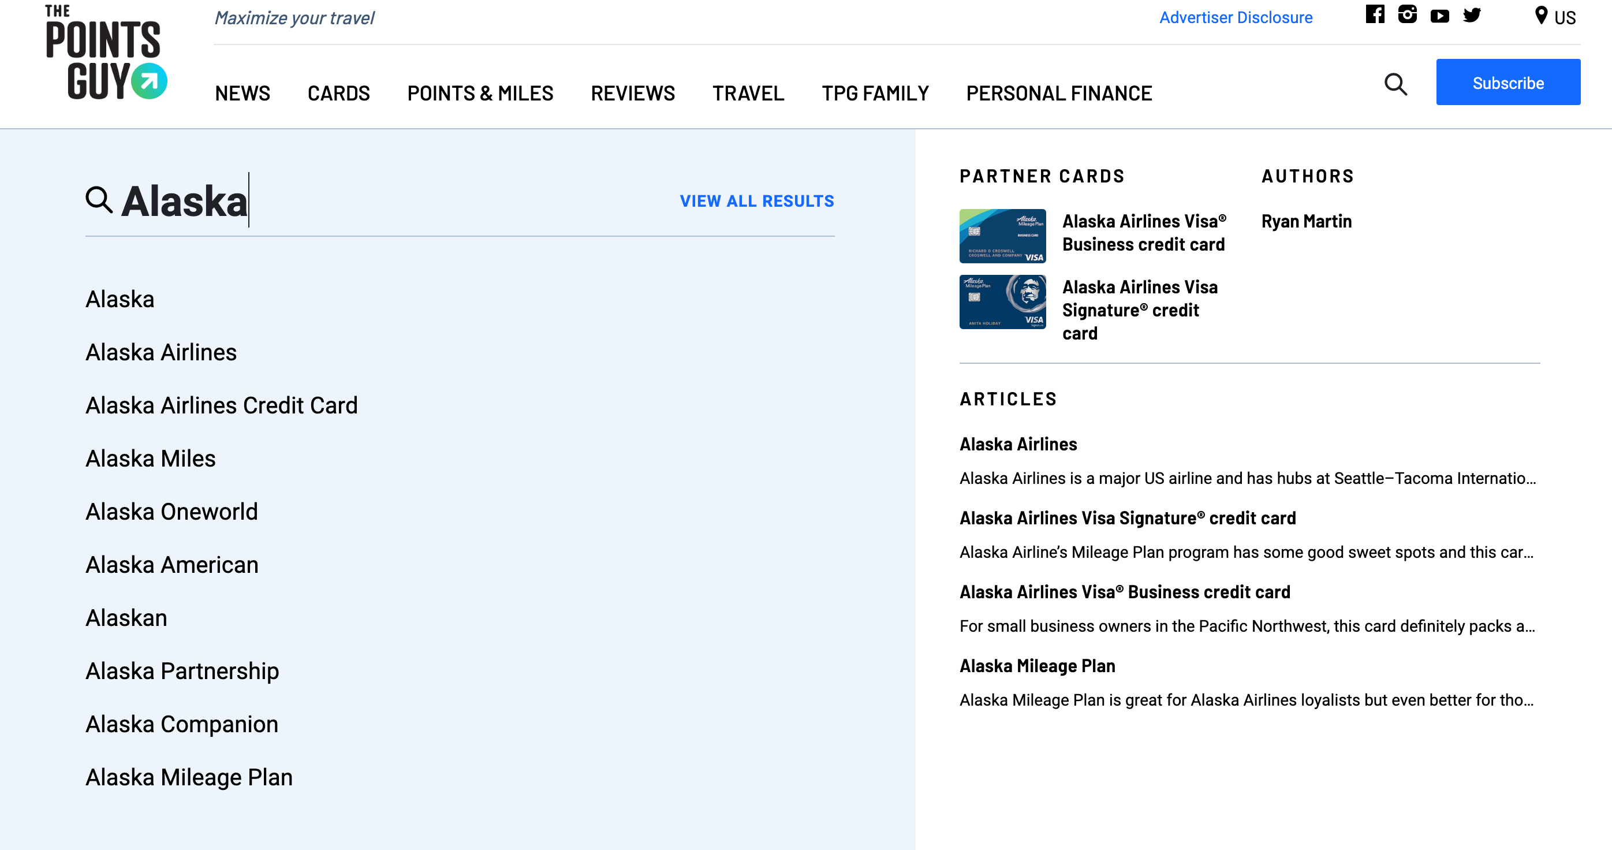Screen dimensions: 1612x850
Task: Click snippet 'For small business owners in the Pacific'
Action: (x=1247, y=627)
